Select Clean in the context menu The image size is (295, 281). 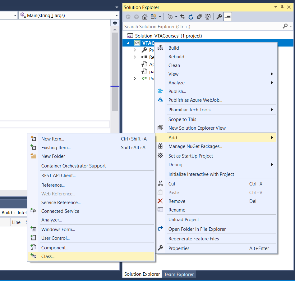point(216,65)
